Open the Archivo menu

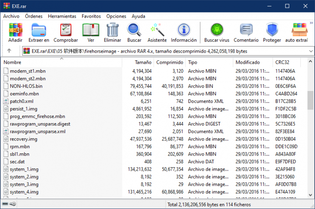[x=11, y=16]
